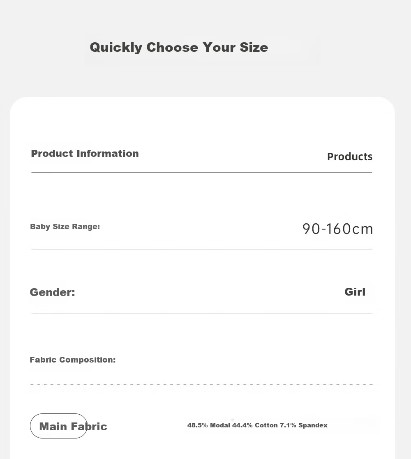Click the word Size in the title

(254, 48)
